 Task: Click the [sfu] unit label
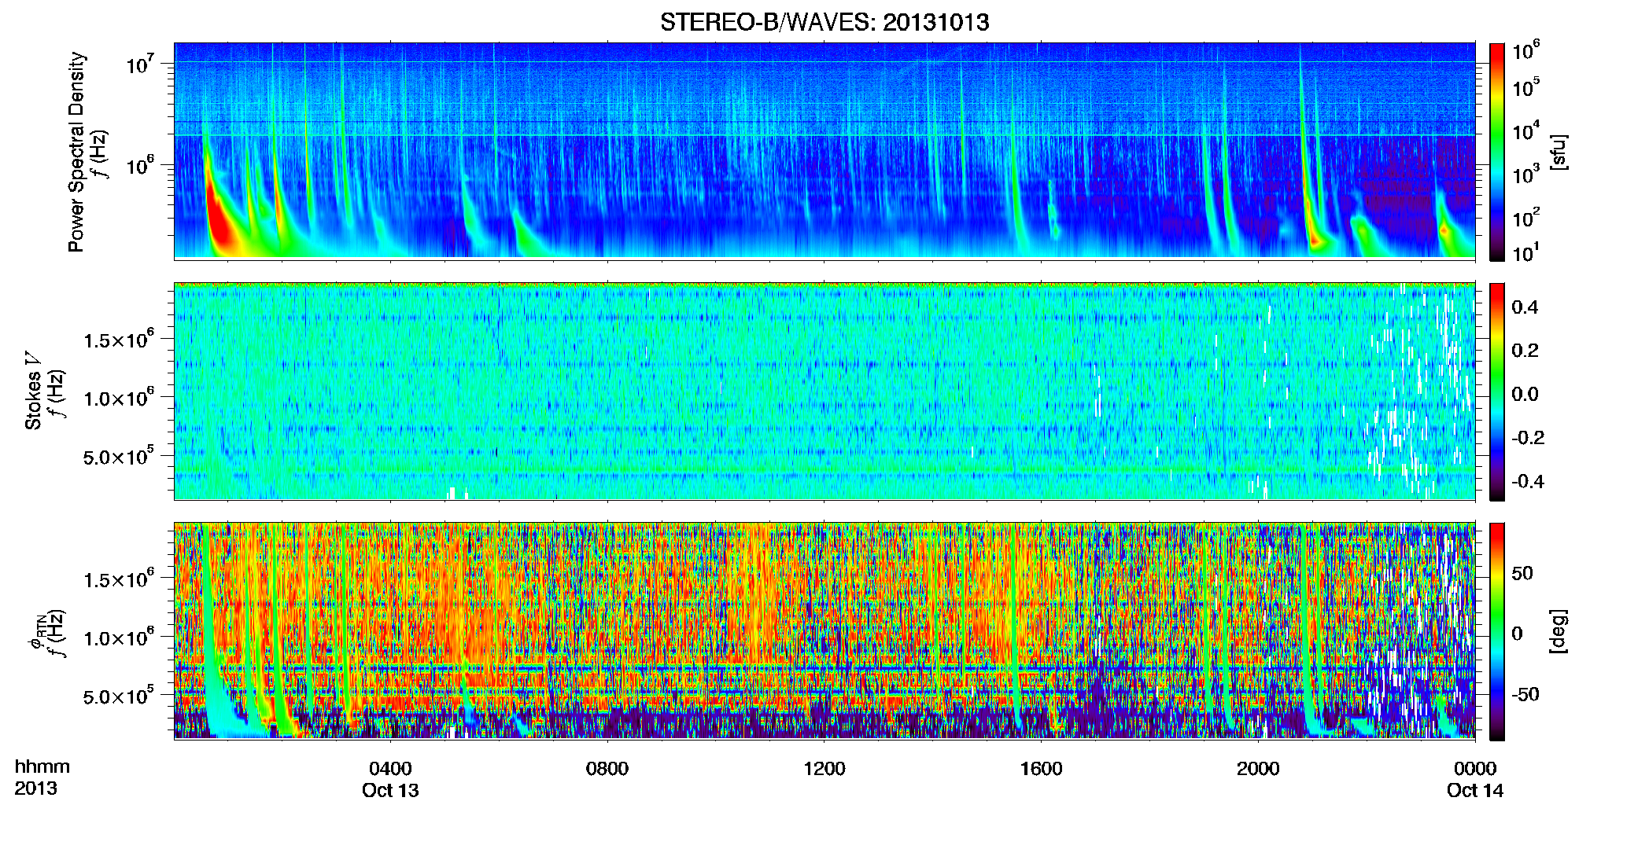pyautogui.click(x=1559, y=152)
